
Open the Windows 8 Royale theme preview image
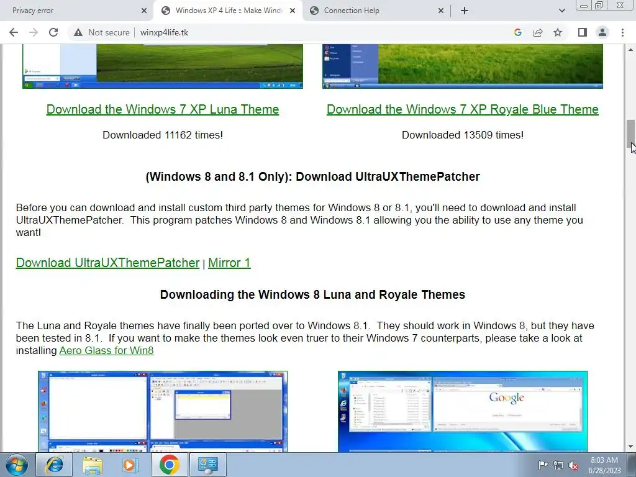coord(462,411)
